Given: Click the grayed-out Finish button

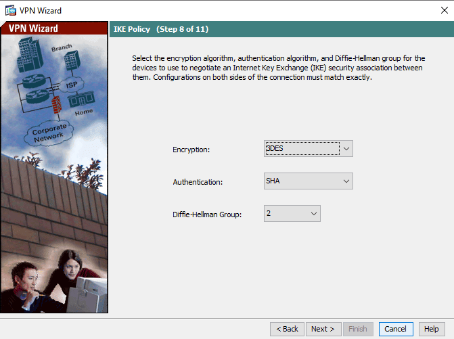Looking at the screenshot, I should (358, 329).
